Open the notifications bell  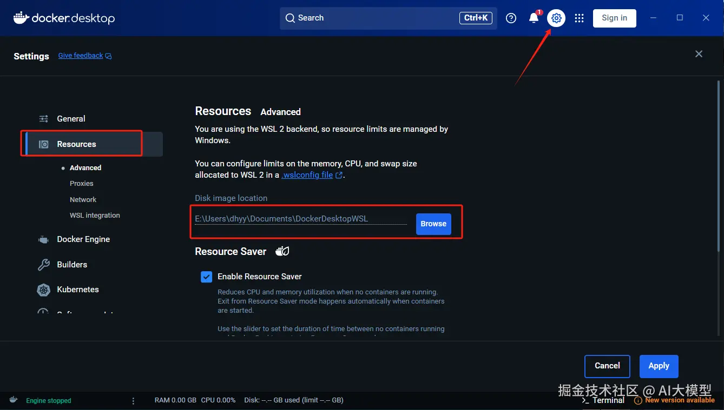[534, 18]
